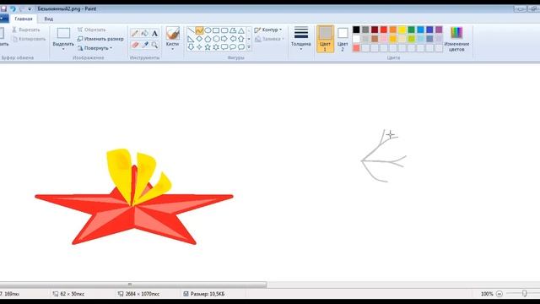This screenshot has width=540, height=304.
Task: Choose the straight Line shape
Action: [x=191, y=30]
